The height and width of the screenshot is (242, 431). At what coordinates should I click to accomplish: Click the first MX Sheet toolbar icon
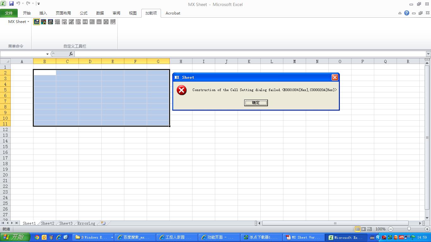pos(37,22)
